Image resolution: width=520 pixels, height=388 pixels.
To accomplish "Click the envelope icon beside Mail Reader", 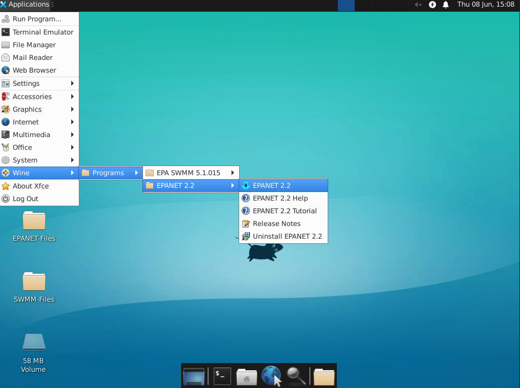I will pyautogui.click(x=6, y=57).
